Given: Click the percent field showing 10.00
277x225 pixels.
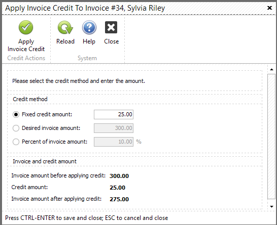Looking at the screenshot, I should pos(114,142).
